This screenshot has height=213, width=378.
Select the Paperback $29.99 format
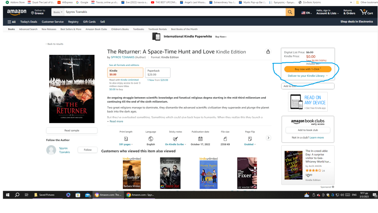point(158,72)
